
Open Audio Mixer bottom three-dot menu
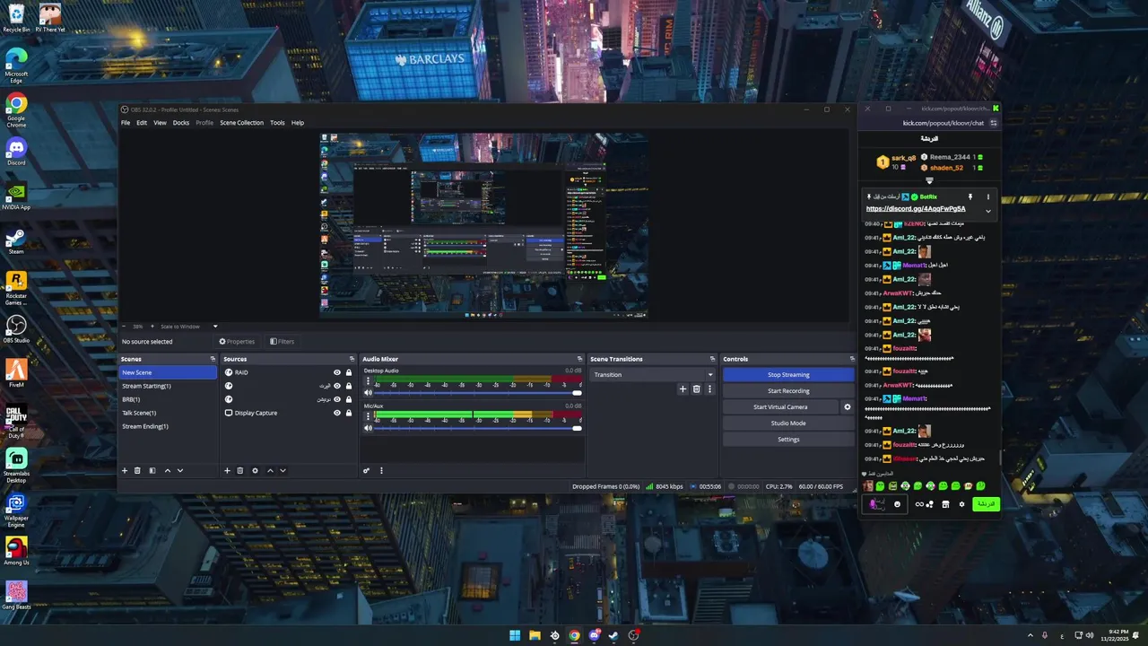(x=381, y=470)
